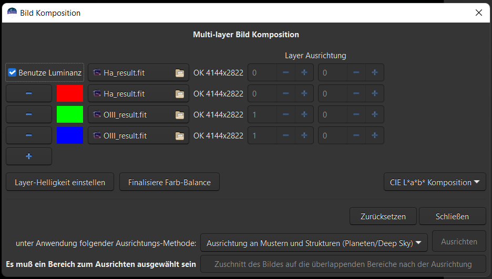The image size is (492, 279).
Task: Pick the green layer color swatch
Action: (70, 114)
